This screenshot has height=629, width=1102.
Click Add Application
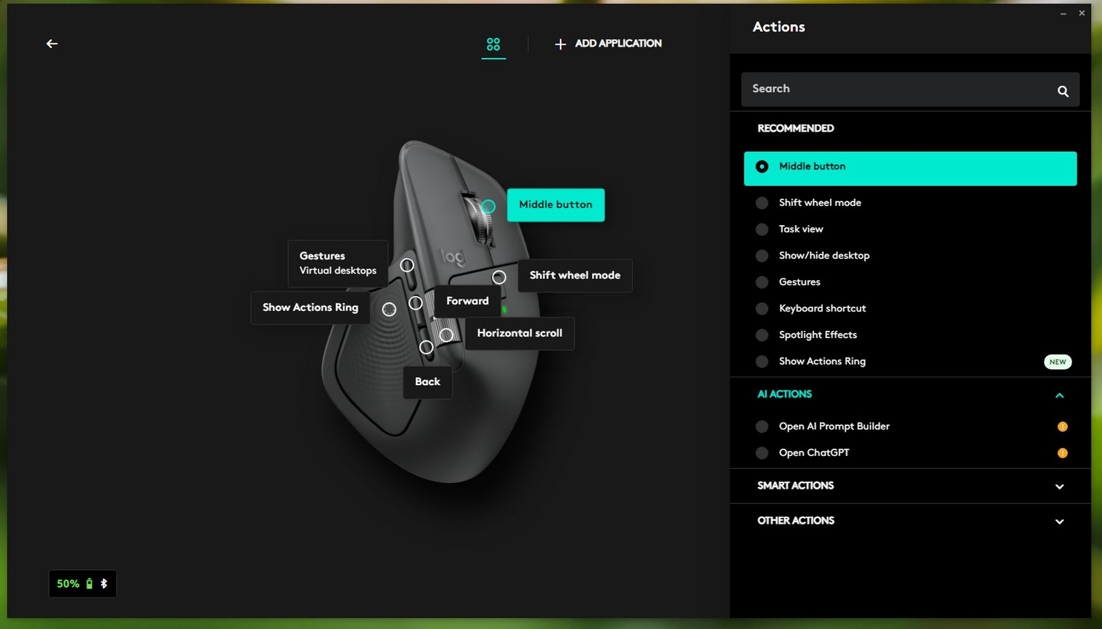pos(608,43)
